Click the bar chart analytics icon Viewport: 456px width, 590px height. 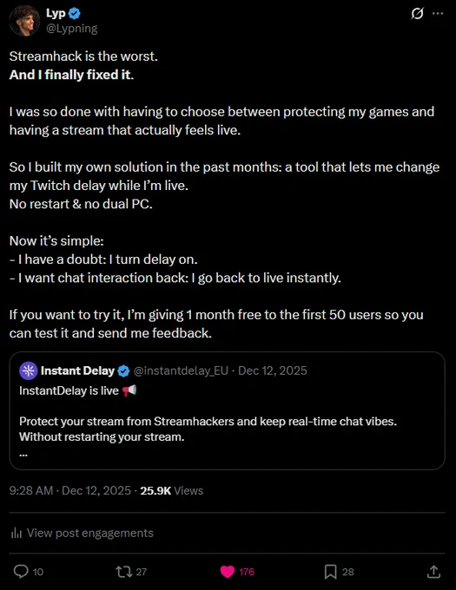click(17, 533)
